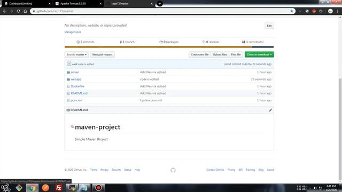Click the Upload files button
The height and width of the screenshot is (192, 342).
220,54
